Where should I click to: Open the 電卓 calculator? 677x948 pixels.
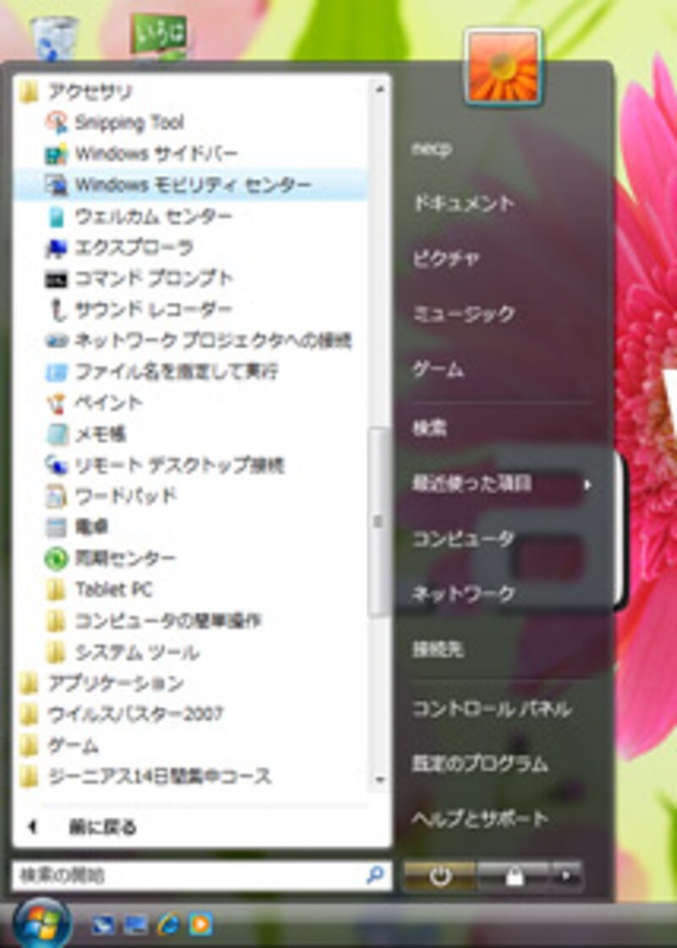pyautogui.click(x=93, y=525)
